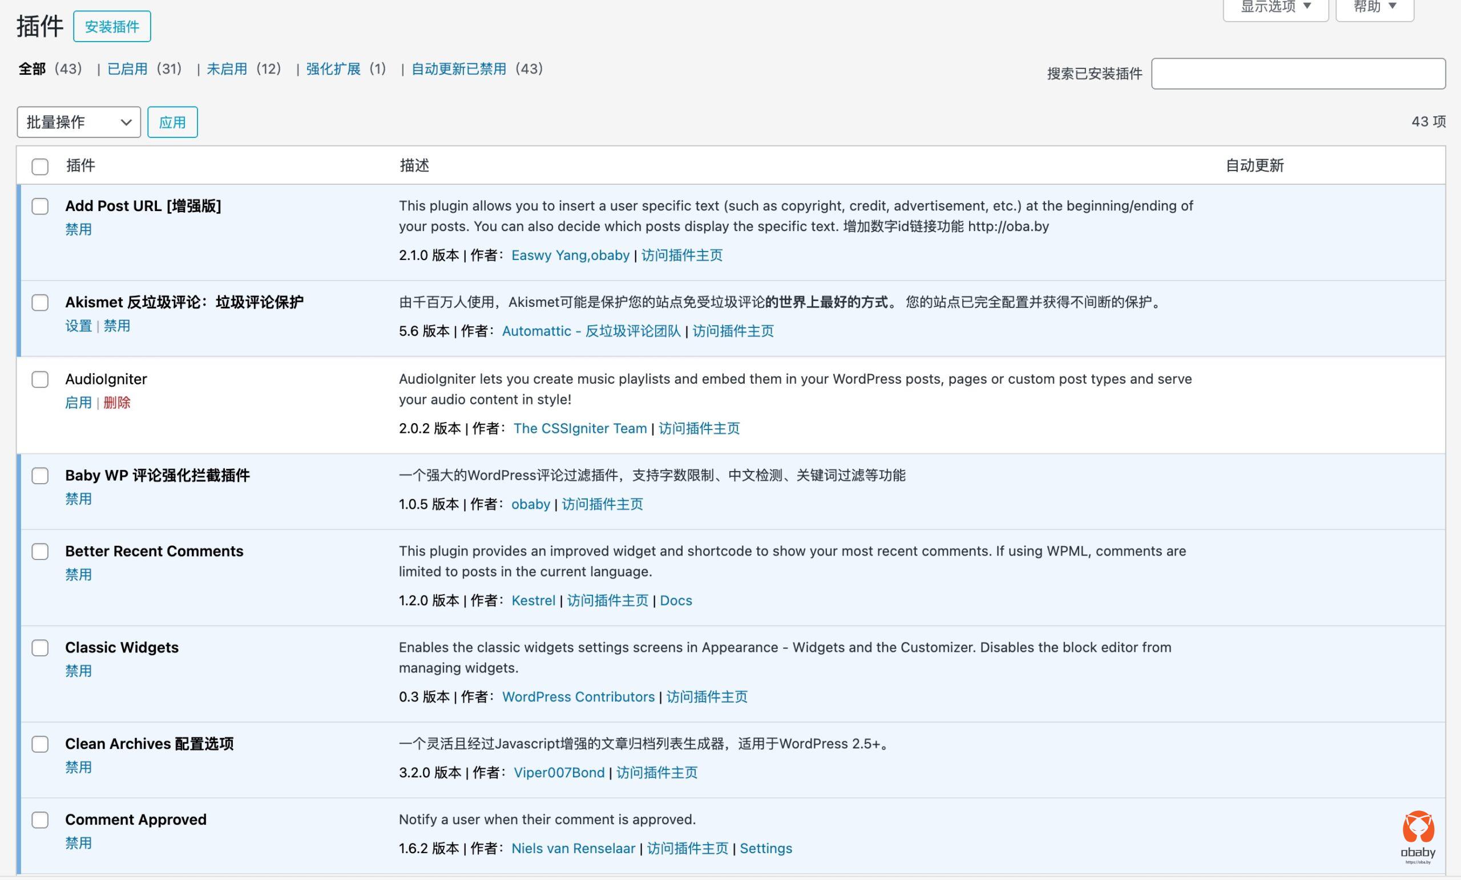Open the 批量操作 bulk actions dropdown
Viewport: 1461px width, 880px height.
coord(78,122)
